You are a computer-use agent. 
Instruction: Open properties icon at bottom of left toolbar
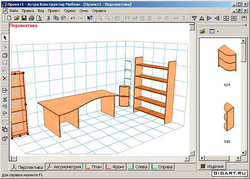[x=5, y=139]
